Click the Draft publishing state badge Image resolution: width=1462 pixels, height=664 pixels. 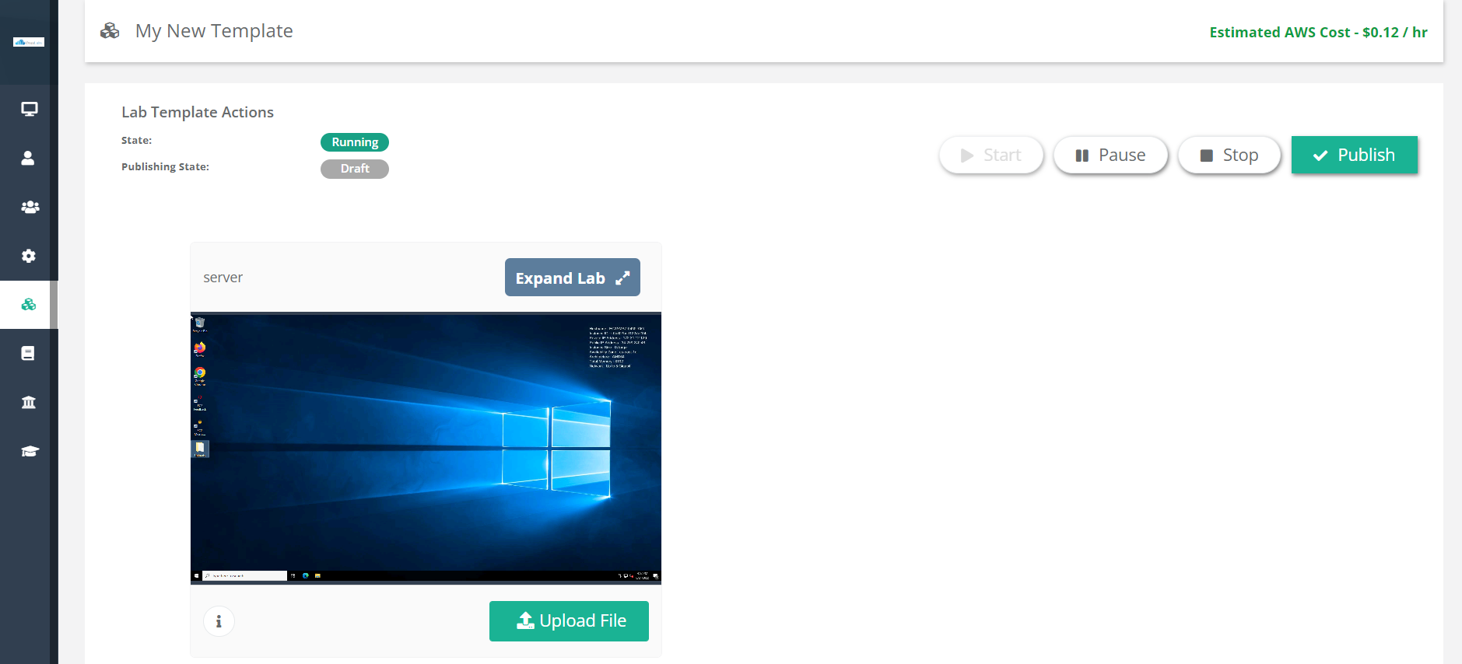tap(355, 169)
